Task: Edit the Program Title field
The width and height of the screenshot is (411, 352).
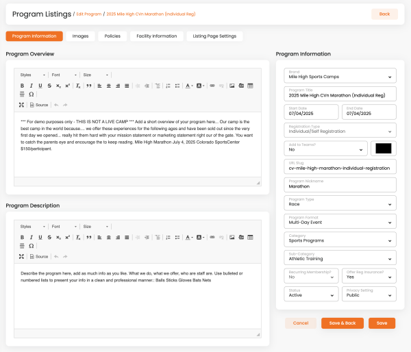Action: [x=340, y=94]
